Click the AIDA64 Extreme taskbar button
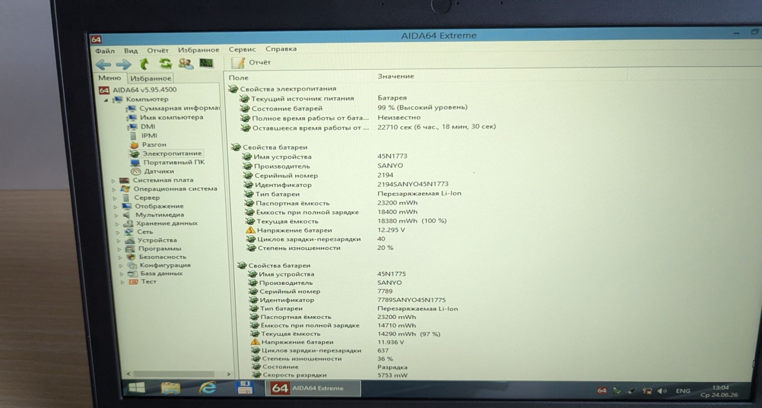Image resolution: width=762 pixels, height=408 pixels. [313, 388]
